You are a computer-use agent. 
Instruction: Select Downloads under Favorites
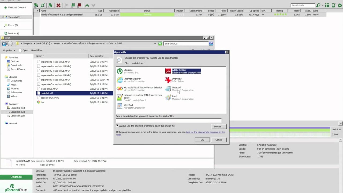tap(14, 65)
